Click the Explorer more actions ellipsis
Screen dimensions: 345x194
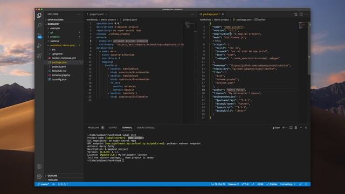pos(79,15)
